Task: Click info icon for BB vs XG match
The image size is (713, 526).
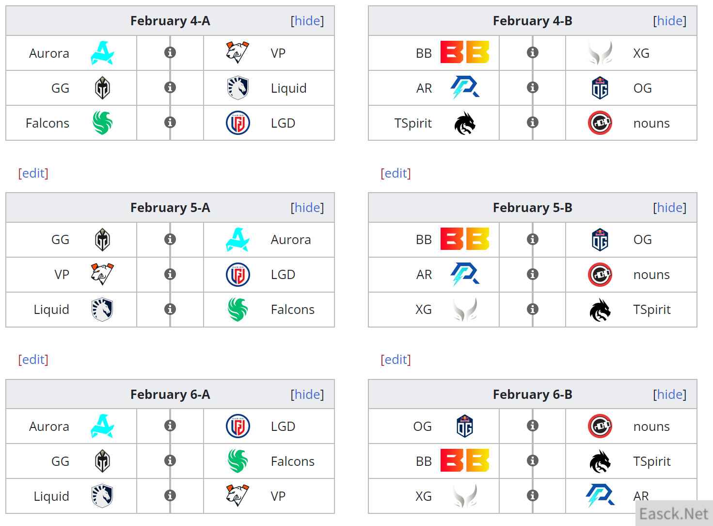Action: tap(533, 52)
